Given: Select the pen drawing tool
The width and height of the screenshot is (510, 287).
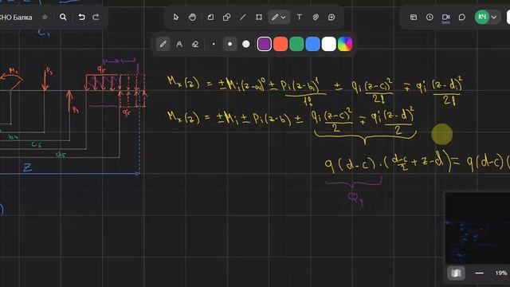Looking at the screenshot, I should (275, 17).
